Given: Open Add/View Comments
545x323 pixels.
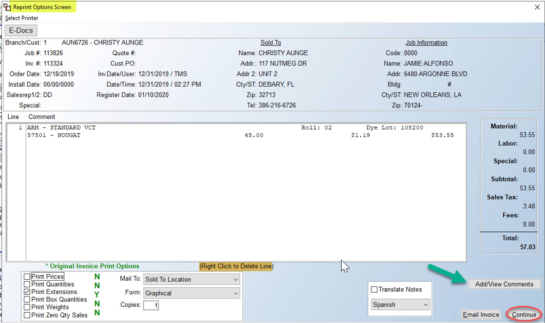Looking at the screenshot, I should pos(504,284).
